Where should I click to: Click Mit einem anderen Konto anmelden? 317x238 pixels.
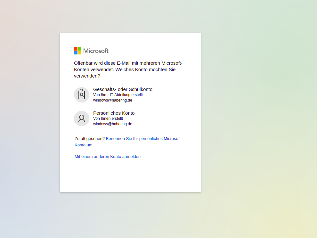tap(108, 157)
